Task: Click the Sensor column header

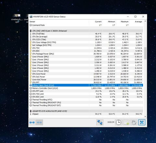Action: tap(32, 21)
